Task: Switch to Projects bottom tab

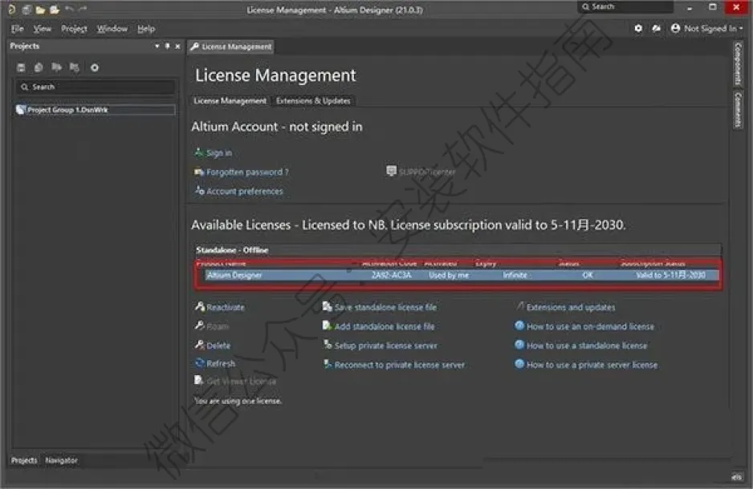Action: [x=24, y=460]
